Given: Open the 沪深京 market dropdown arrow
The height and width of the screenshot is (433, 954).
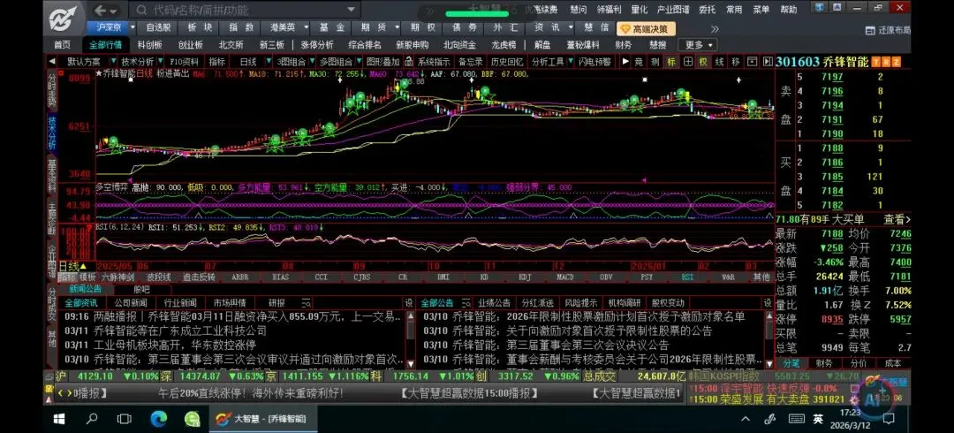Looking at the screenshot, I should [132, 28].
